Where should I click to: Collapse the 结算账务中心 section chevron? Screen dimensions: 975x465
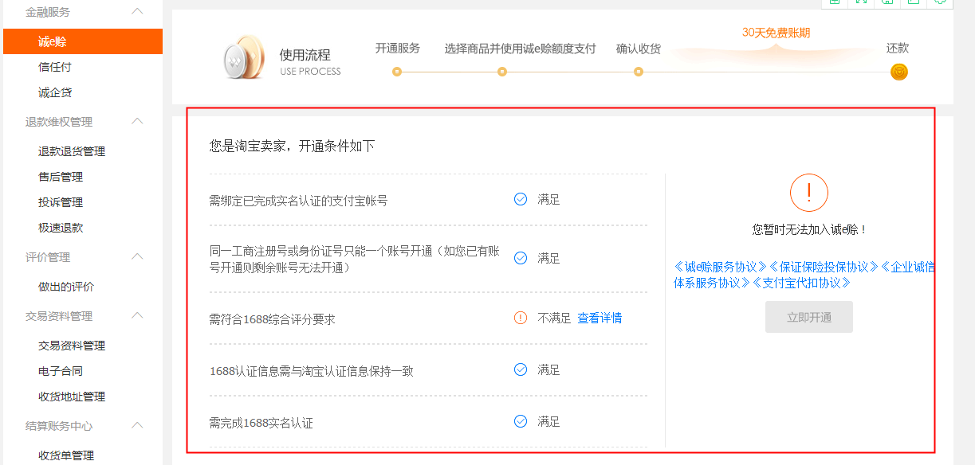tap(137, 425)
